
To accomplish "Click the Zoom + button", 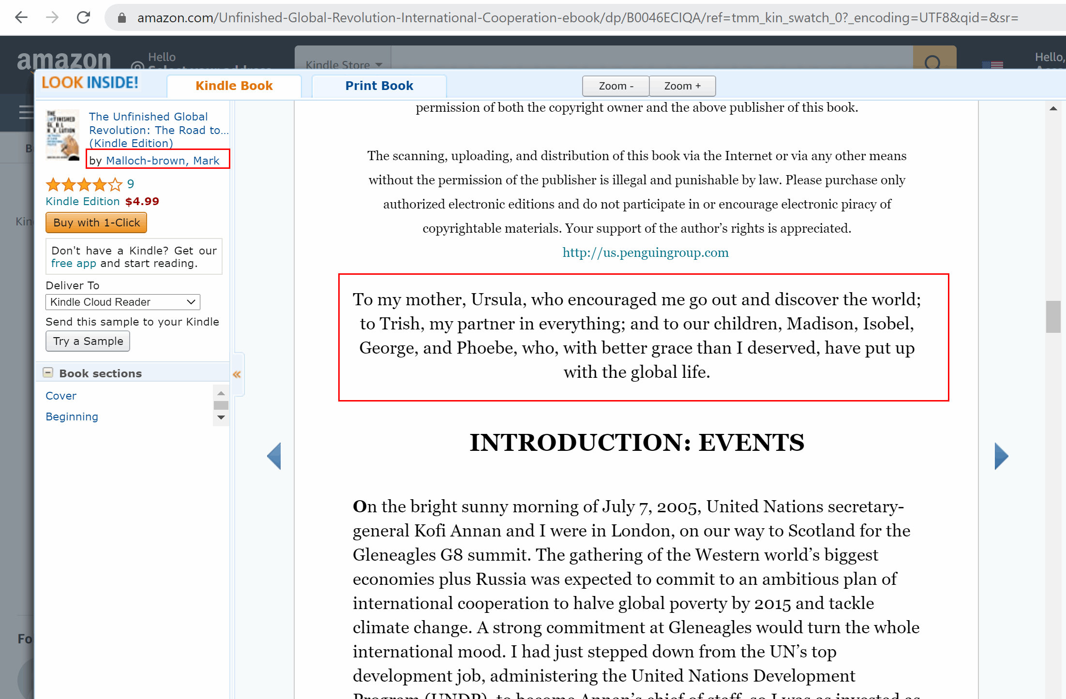I will point(682,86).
